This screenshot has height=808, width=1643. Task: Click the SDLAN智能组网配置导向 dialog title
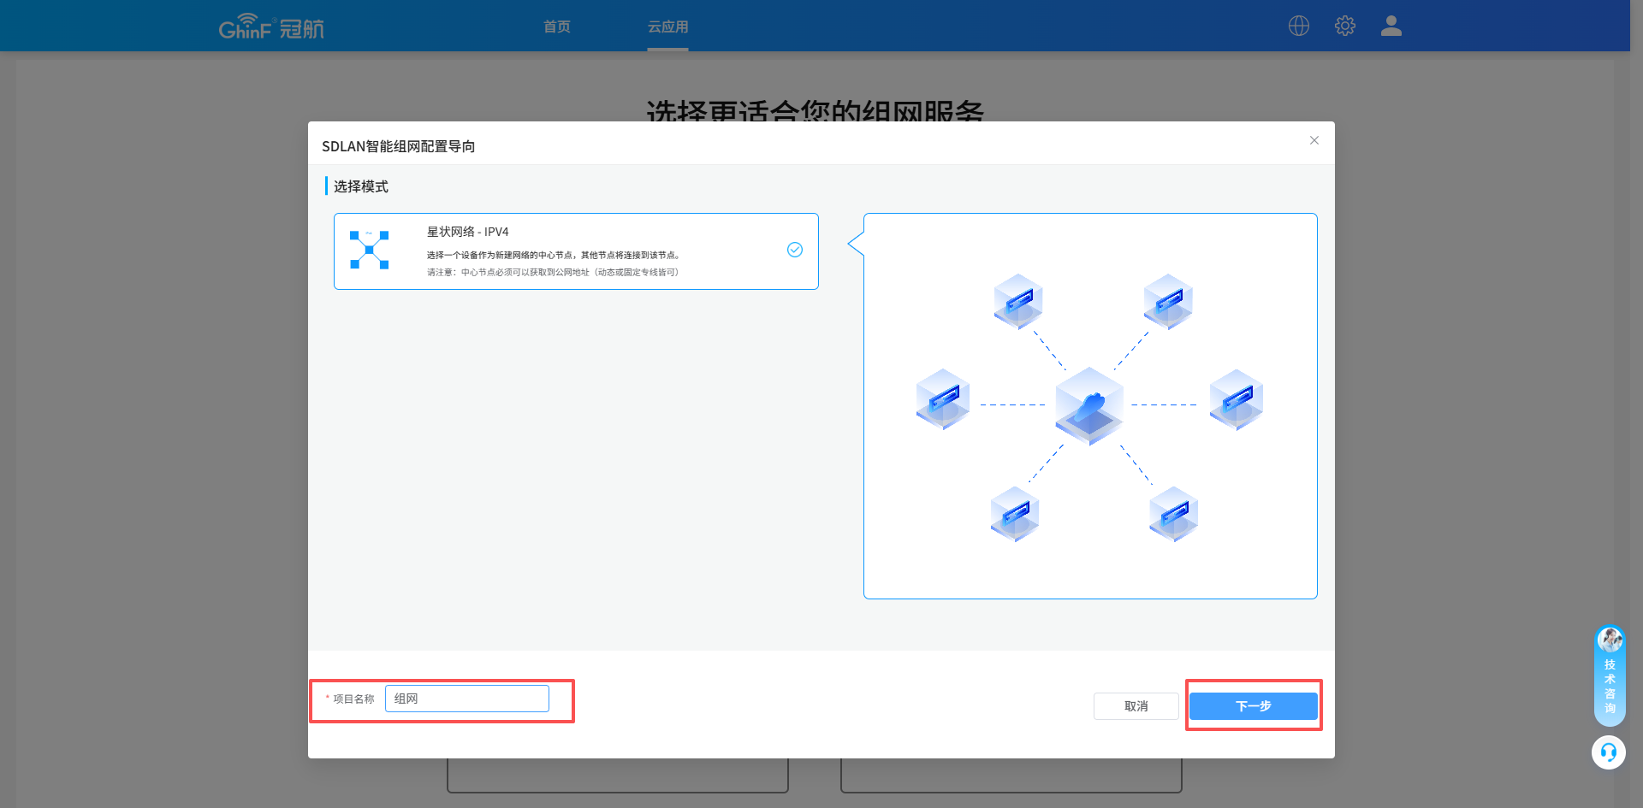click(x=399, y=146)
